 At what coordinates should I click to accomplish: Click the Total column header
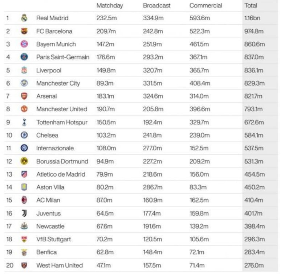251,5
